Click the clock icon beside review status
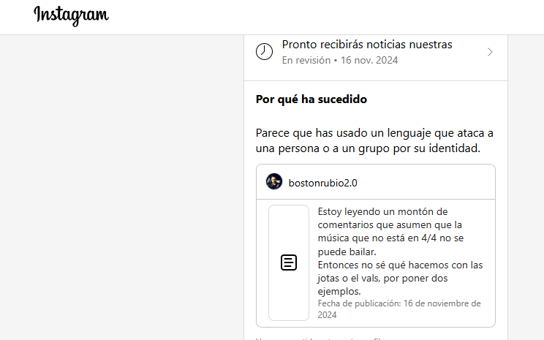The width and height of the screenshot is (544, 340). pyautogui.click(x=265, y=52)
